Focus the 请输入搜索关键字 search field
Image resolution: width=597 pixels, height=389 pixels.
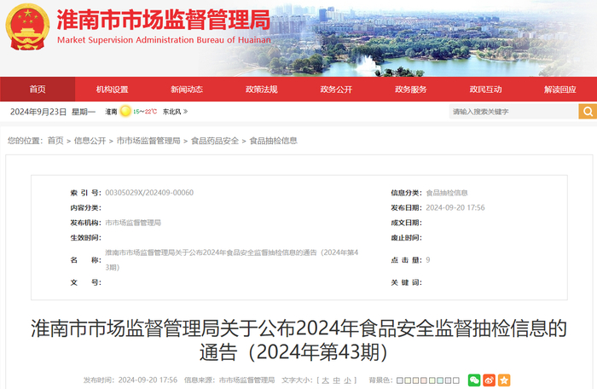point(513,112)
